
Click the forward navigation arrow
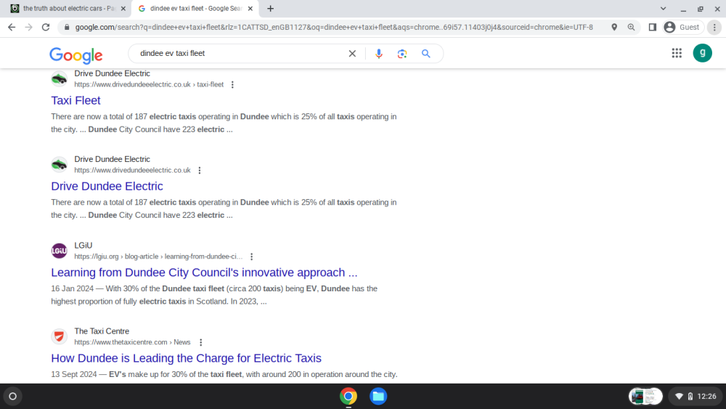pos(29,28)
